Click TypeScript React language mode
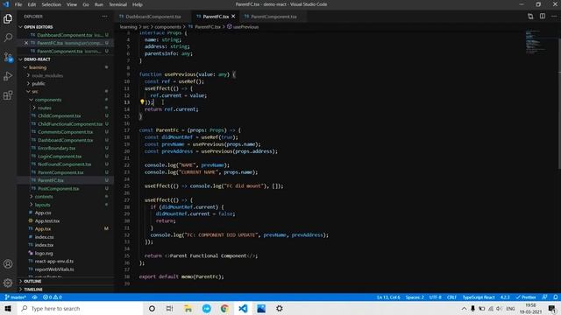The width and height of the screenshot is (561, 315). pos(479,297)
